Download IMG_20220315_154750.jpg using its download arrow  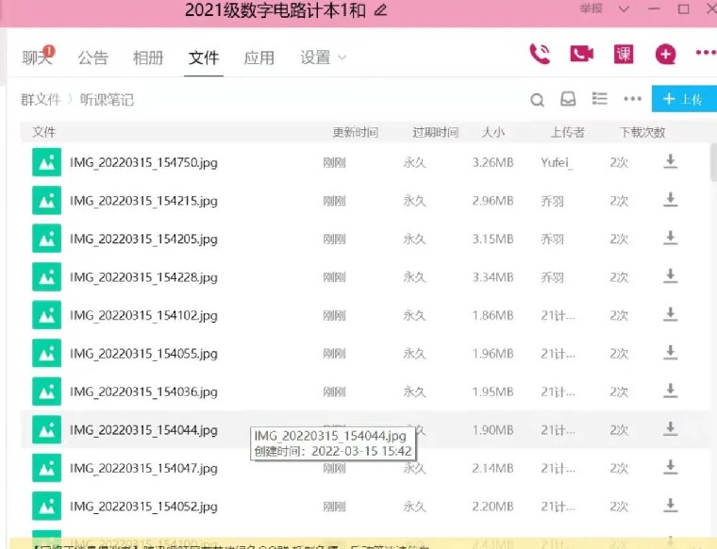(670, 162)
